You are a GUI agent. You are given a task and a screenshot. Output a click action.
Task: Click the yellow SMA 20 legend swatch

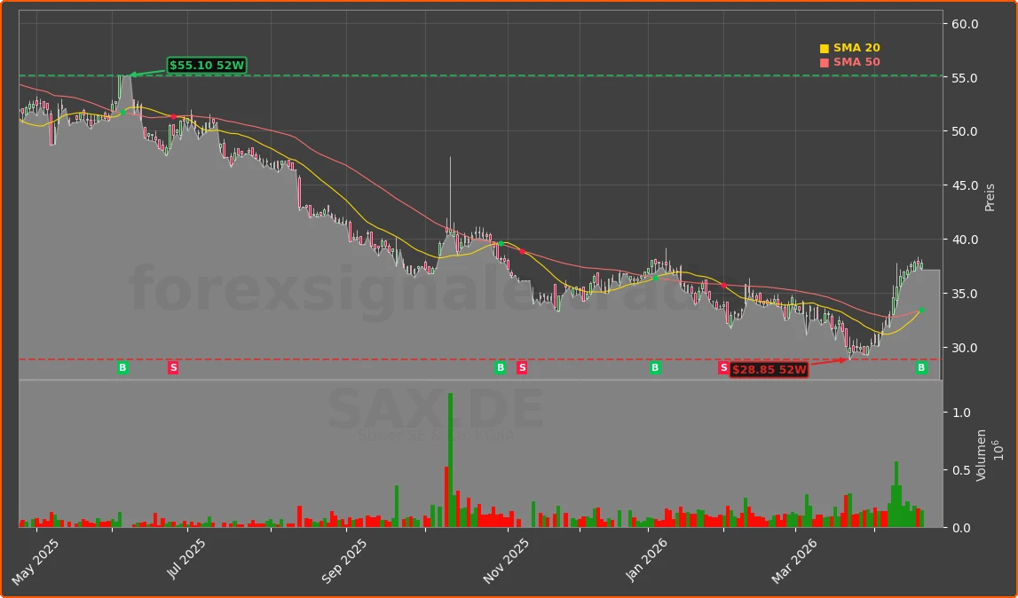[825, 48]
